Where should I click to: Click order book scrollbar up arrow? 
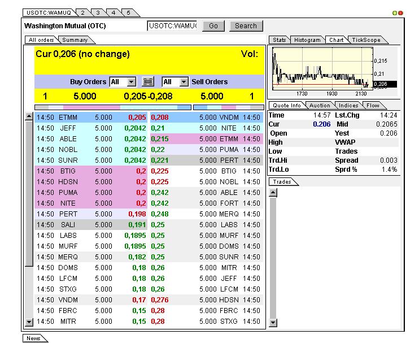click(29, 116)
